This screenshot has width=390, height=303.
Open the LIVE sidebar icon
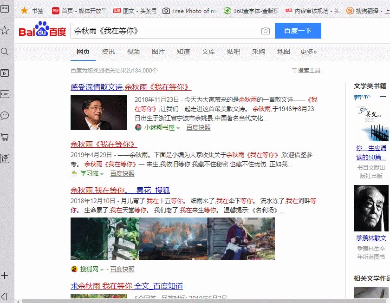(5, 94)
